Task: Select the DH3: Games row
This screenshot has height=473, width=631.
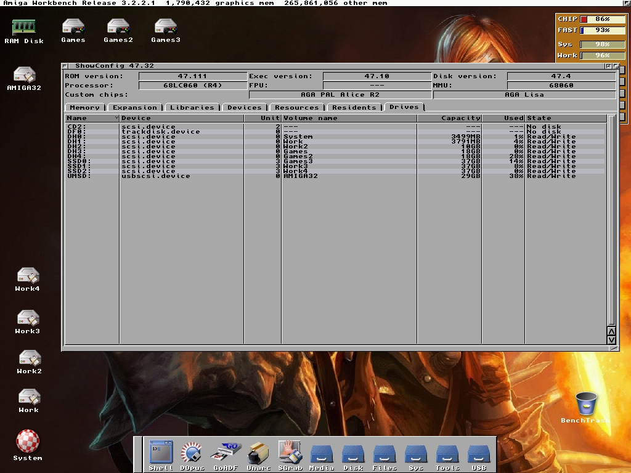Action: pos(335,152)
